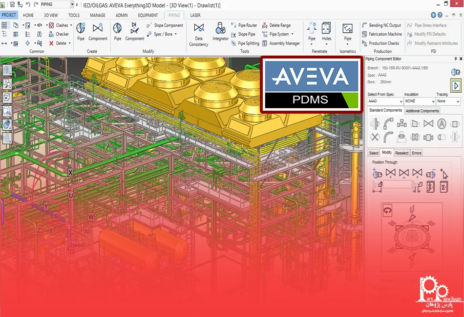This screenshot has height=317, width=464.
Task: Select the tee fitting component icon
Action: [x=402, y=123]
